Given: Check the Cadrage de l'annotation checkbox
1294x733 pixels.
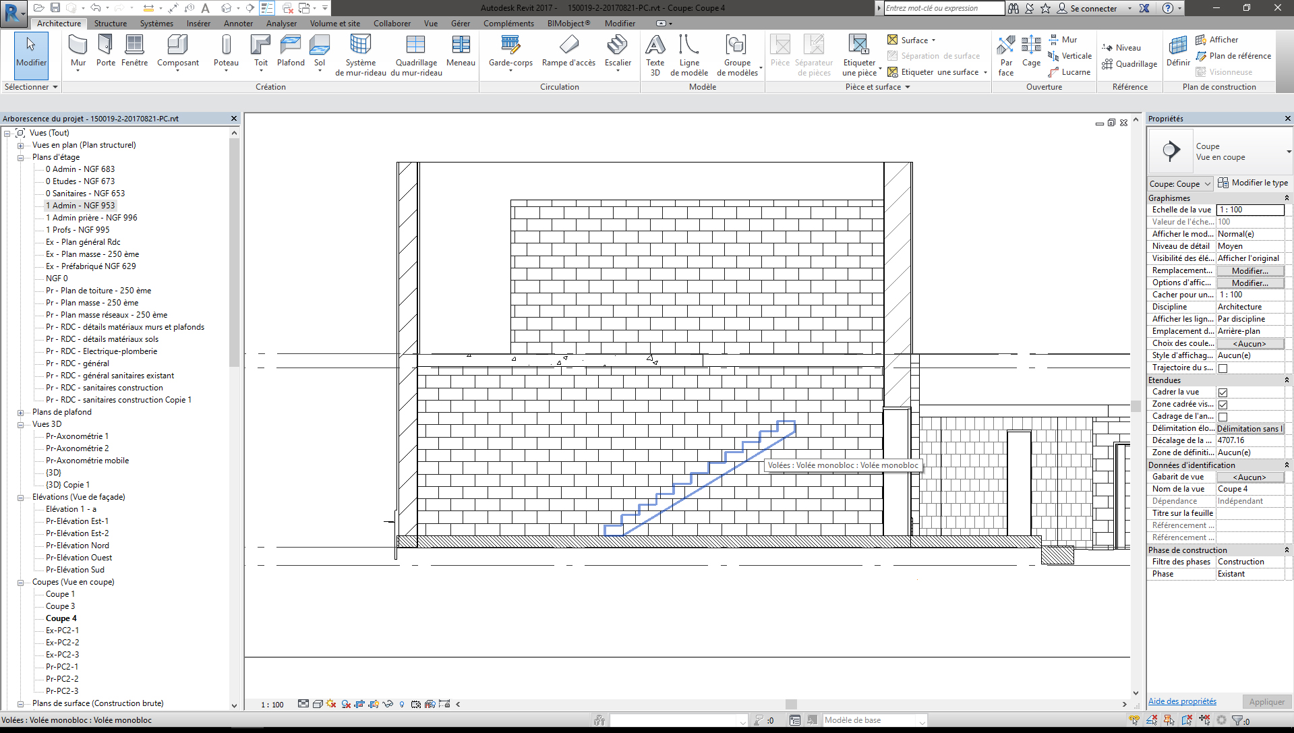Looking at the screenshot, I should [1223, 417].
